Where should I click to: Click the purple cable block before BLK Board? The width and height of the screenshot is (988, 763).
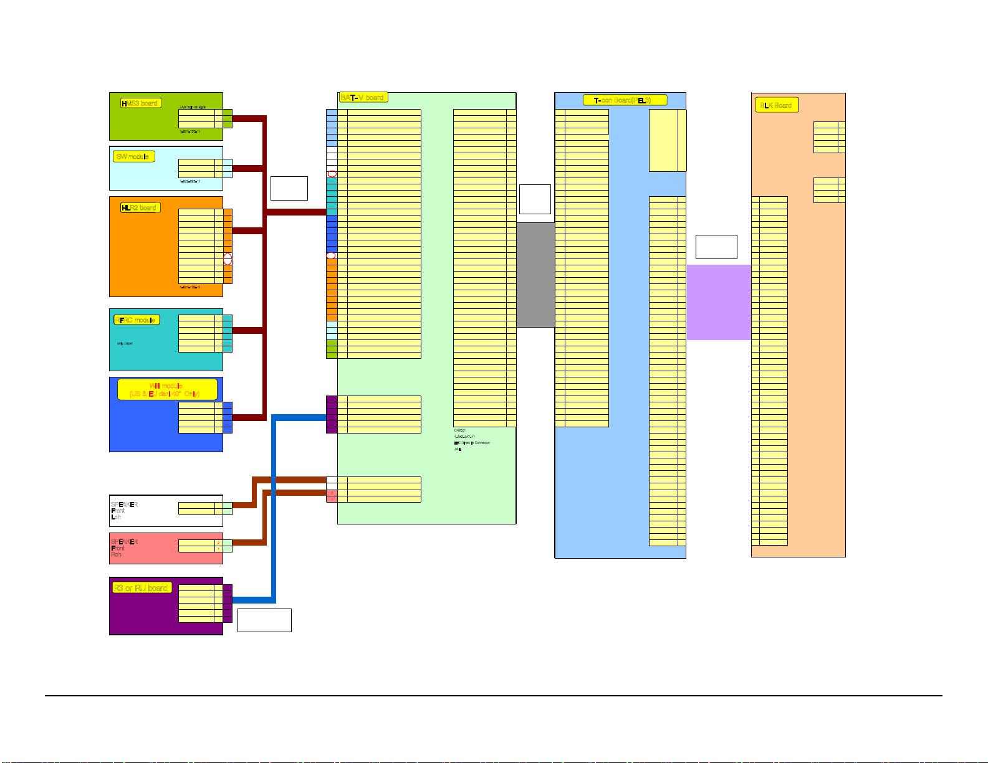(719, 302)
